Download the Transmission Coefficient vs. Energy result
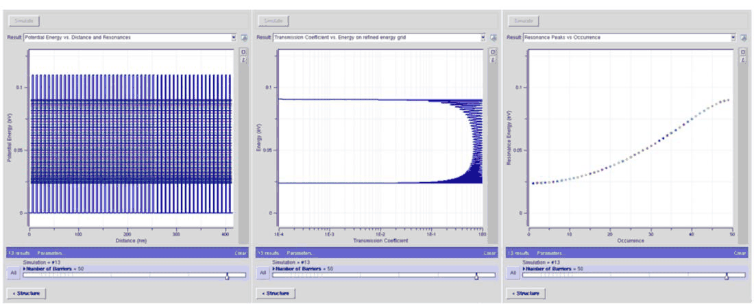Screen dimensions: 754x304 click(x=493, y=38)
